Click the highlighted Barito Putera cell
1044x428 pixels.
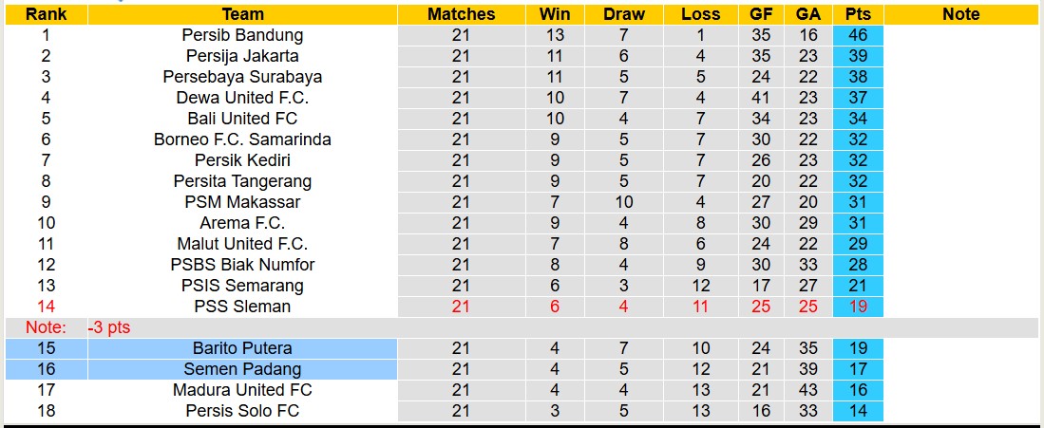(x=242, y=348)
